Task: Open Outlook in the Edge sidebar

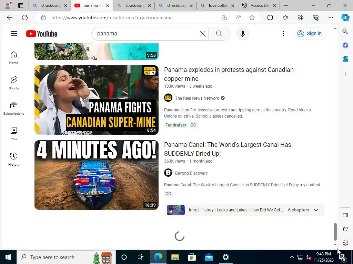Action: 345,59
